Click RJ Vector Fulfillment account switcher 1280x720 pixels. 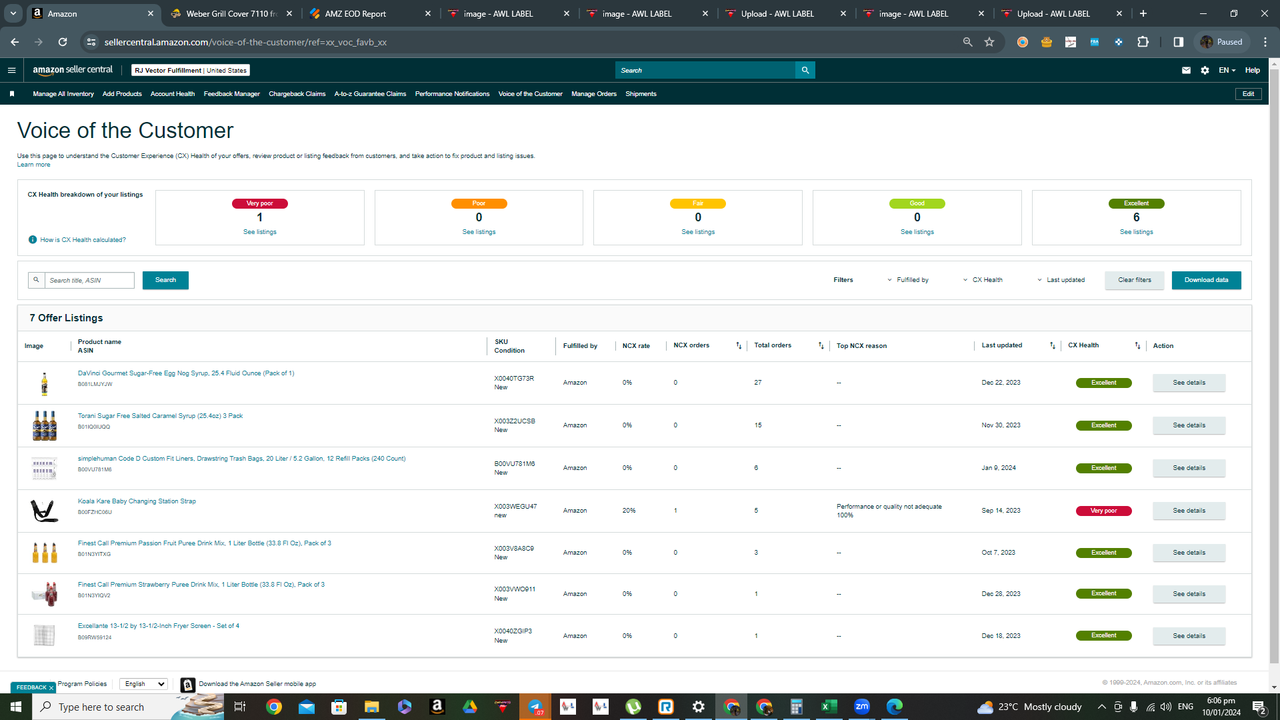pyautogui.click(x=191, y=70)
